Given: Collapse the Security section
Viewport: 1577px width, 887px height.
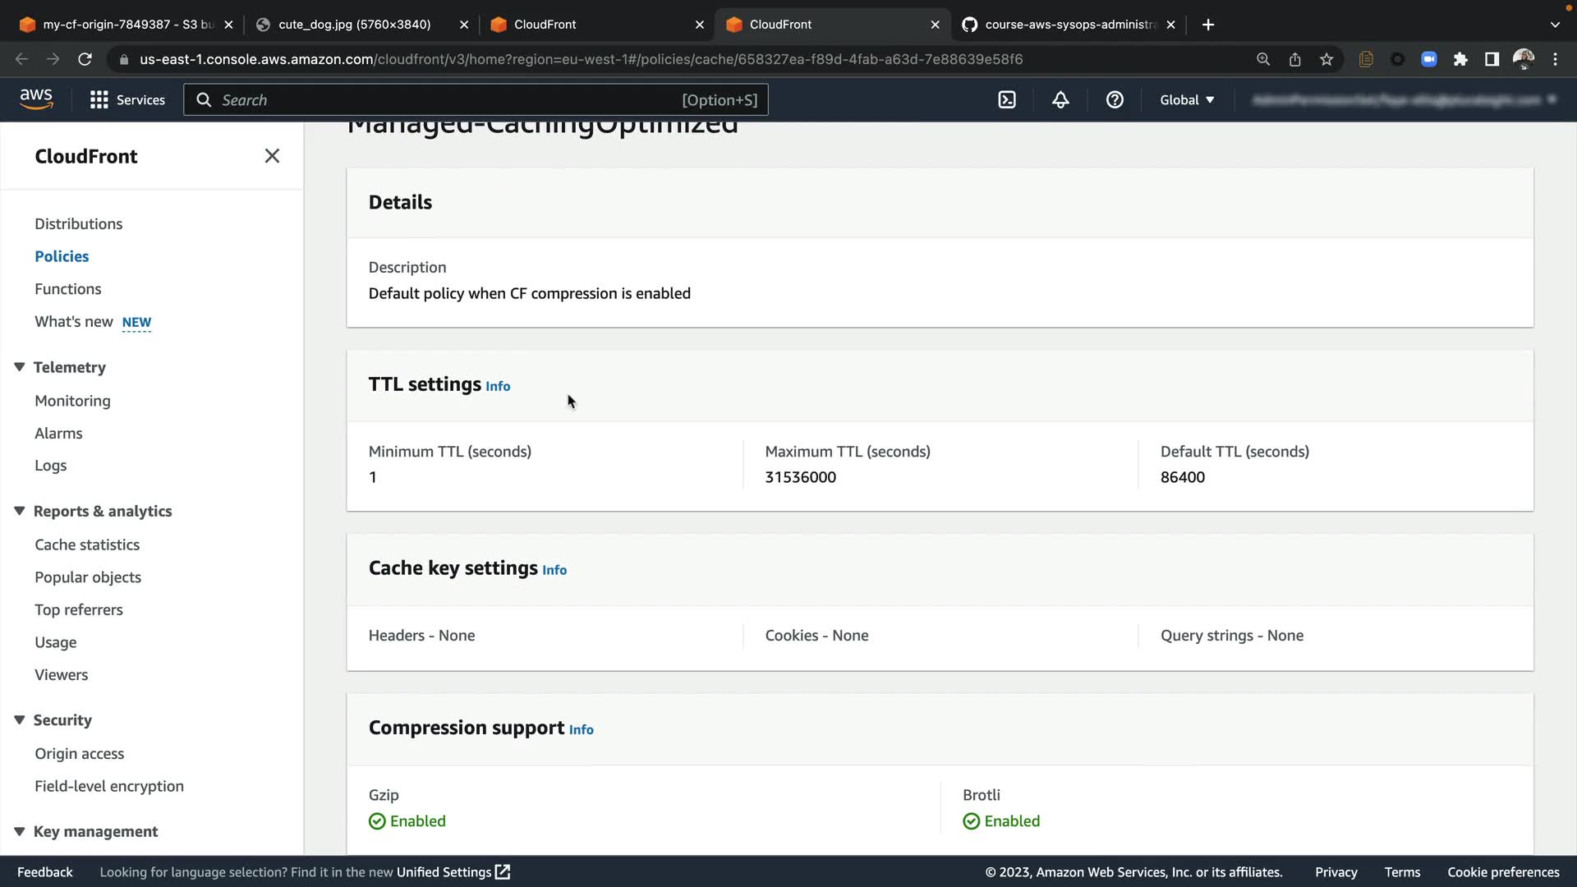Looking at the screenshot, I should [x=20, y=720].
